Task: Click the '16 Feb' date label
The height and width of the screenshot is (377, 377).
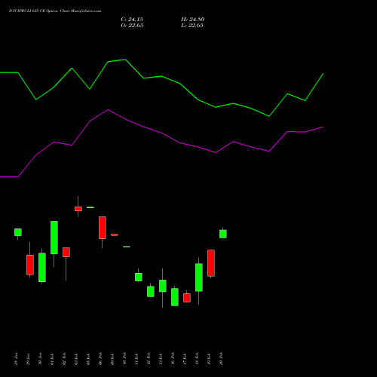Action: click(173, 359)
